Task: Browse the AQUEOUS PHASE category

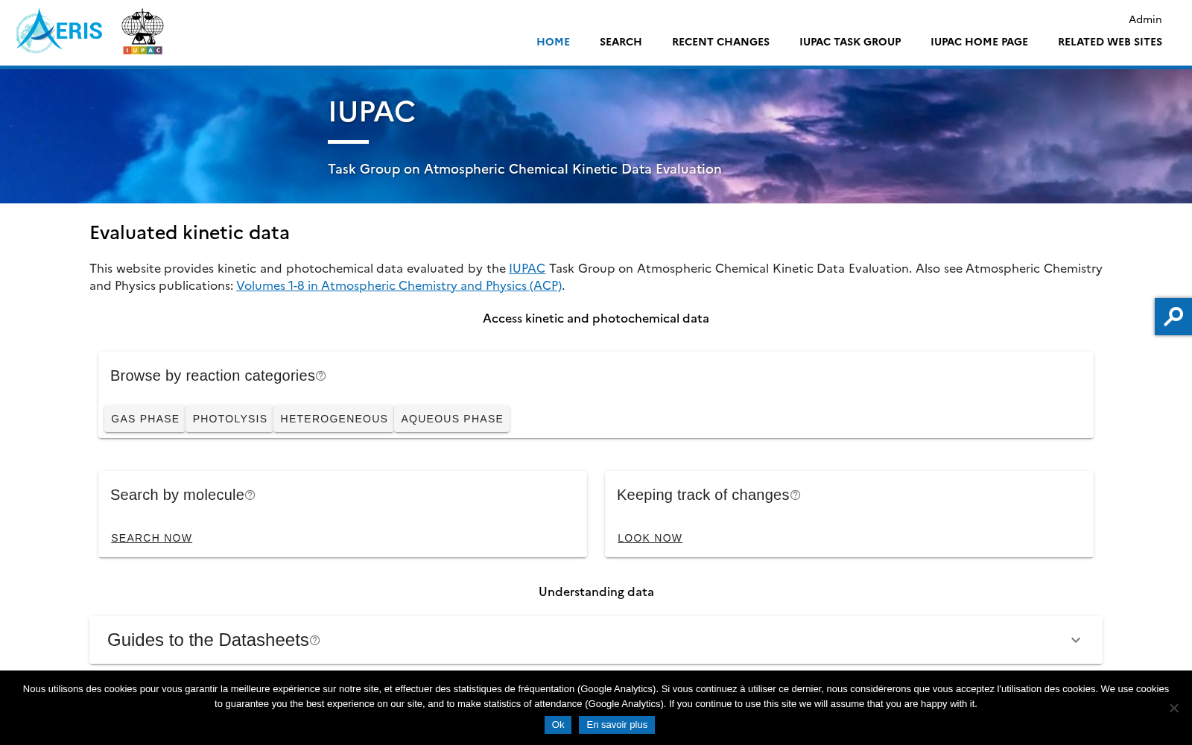Action: coord(452,419)
